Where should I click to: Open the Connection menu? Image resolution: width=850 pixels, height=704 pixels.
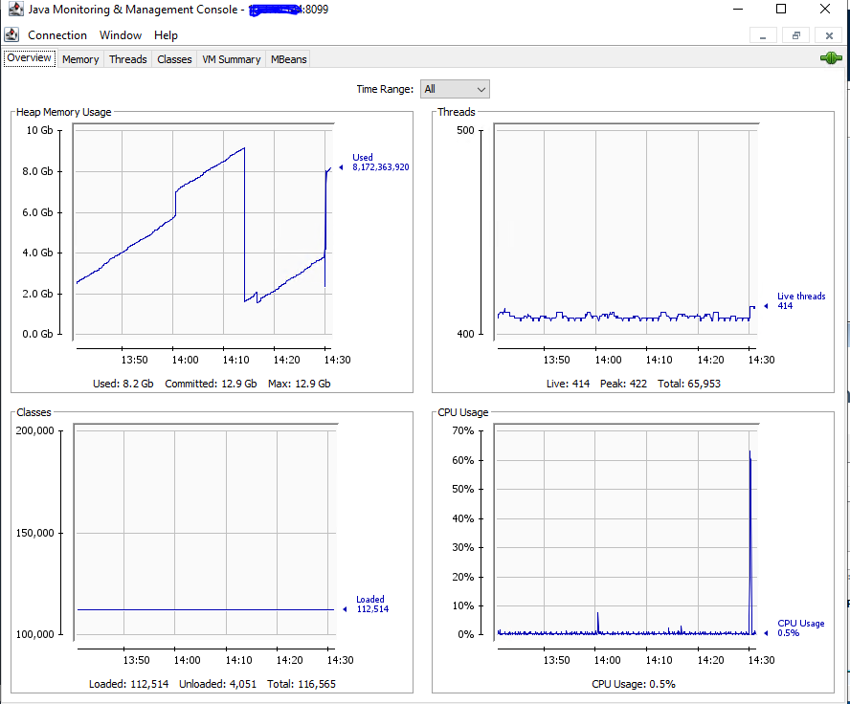click(57, 35)
